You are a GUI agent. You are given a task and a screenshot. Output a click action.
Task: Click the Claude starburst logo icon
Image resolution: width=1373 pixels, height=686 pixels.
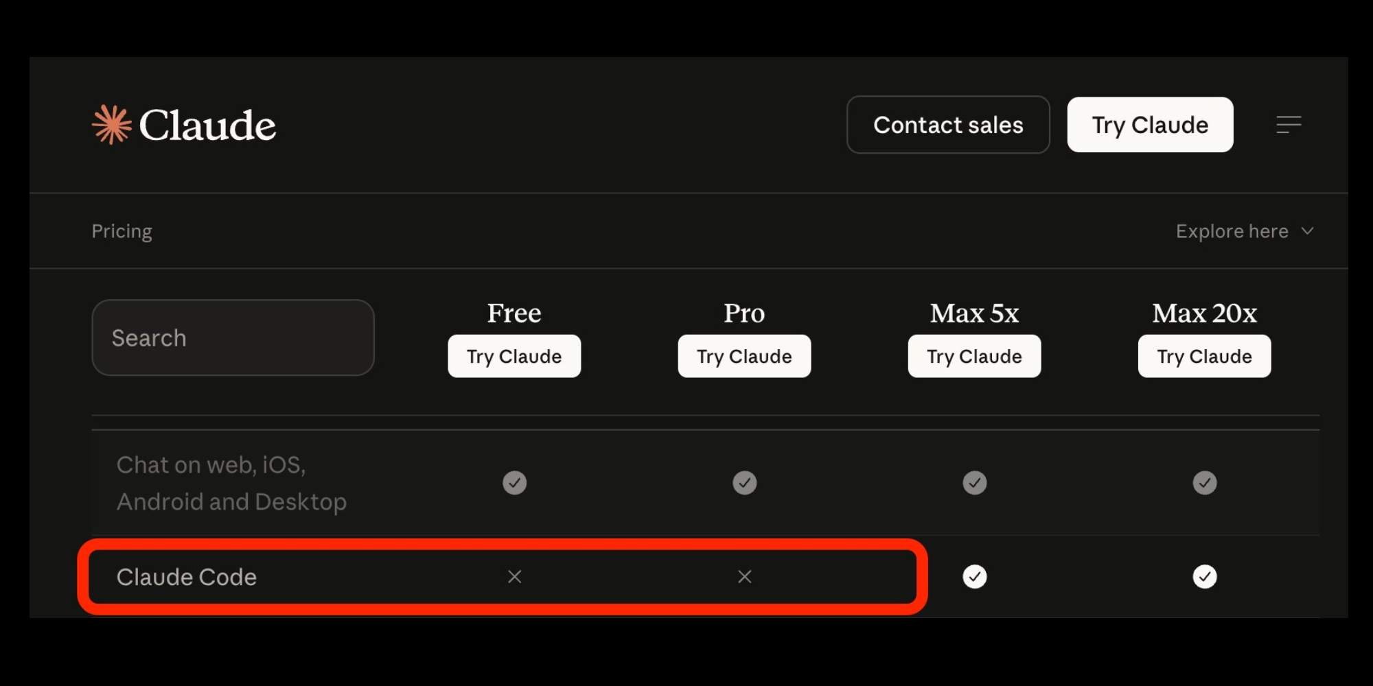click(x=111, y=125)
